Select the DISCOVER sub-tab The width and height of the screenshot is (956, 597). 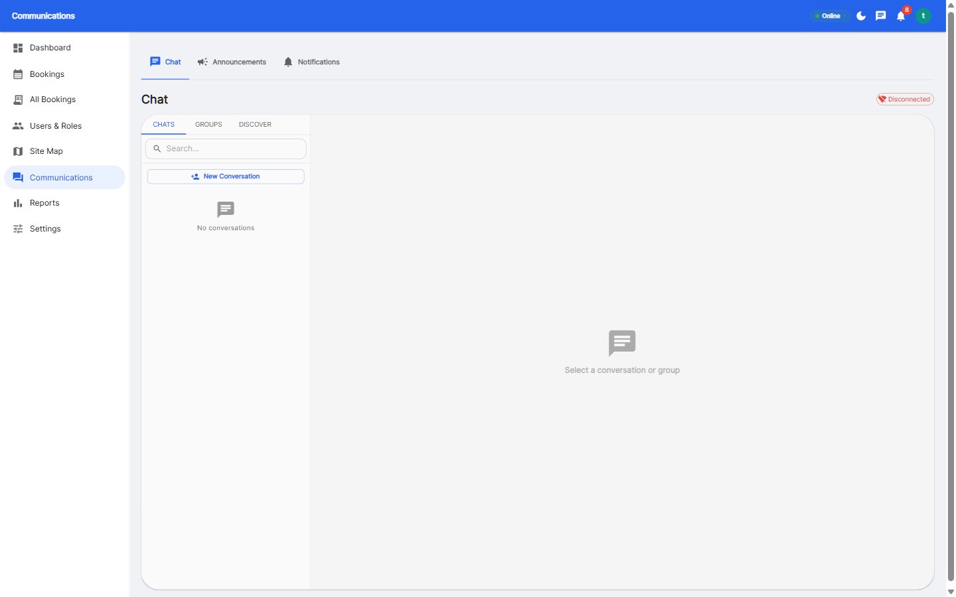(255, 125)
